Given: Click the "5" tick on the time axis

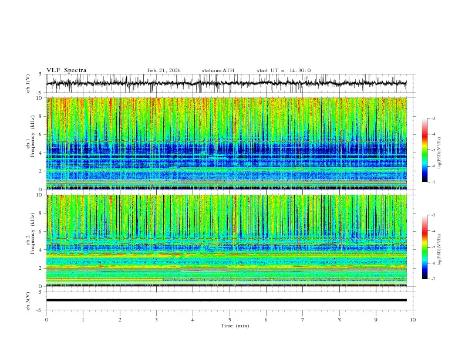Looking at the screenshot, I should point(230,320).
